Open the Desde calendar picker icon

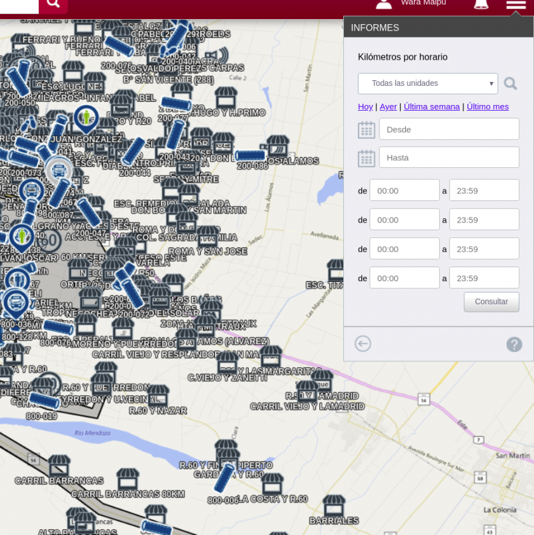(366, 130)
